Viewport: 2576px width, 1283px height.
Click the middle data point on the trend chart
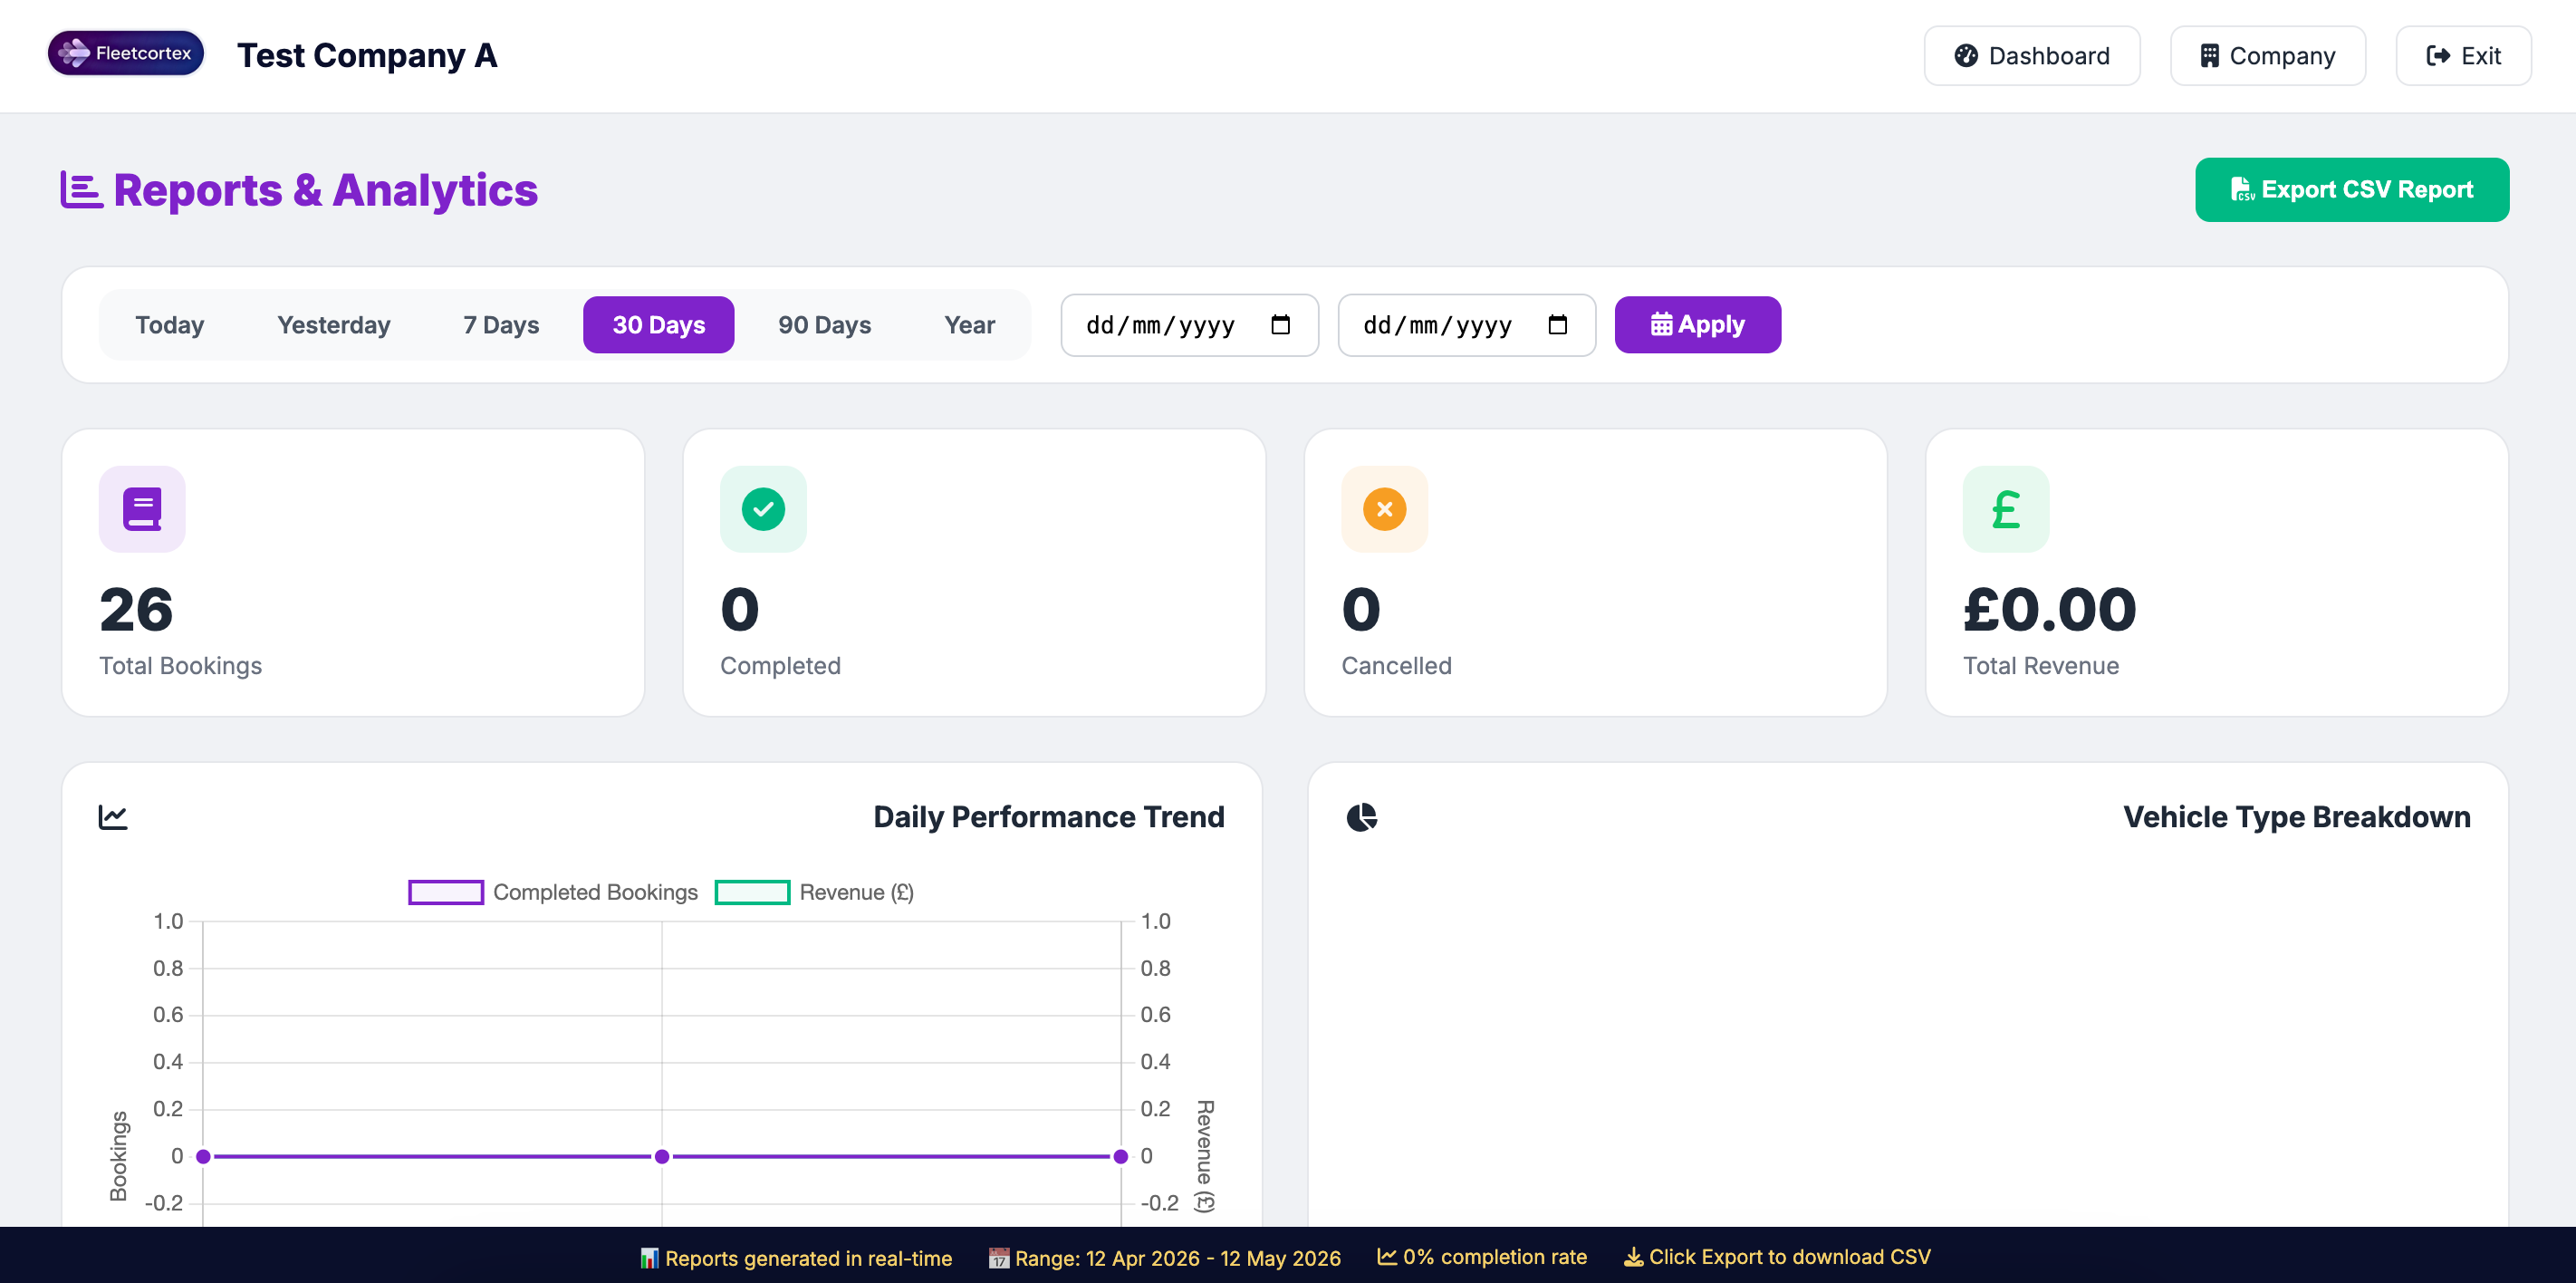662,1157
